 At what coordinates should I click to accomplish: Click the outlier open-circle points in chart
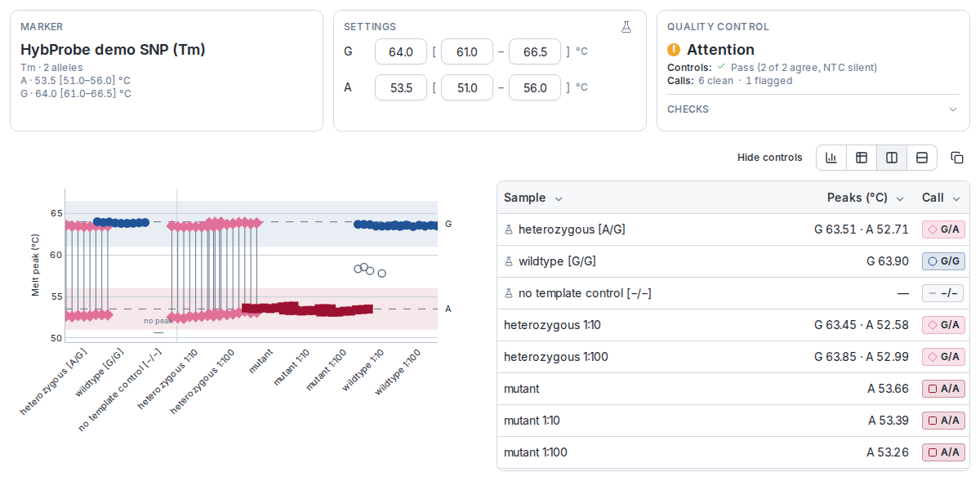coord(369,270)
